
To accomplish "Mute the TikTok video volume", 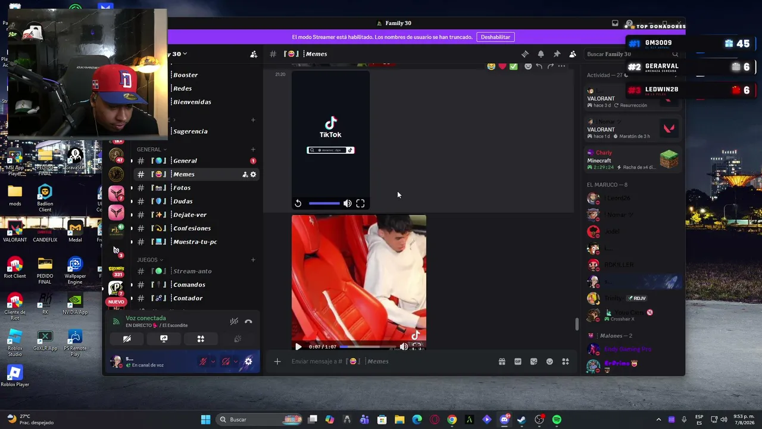I will tap(348, 204).
